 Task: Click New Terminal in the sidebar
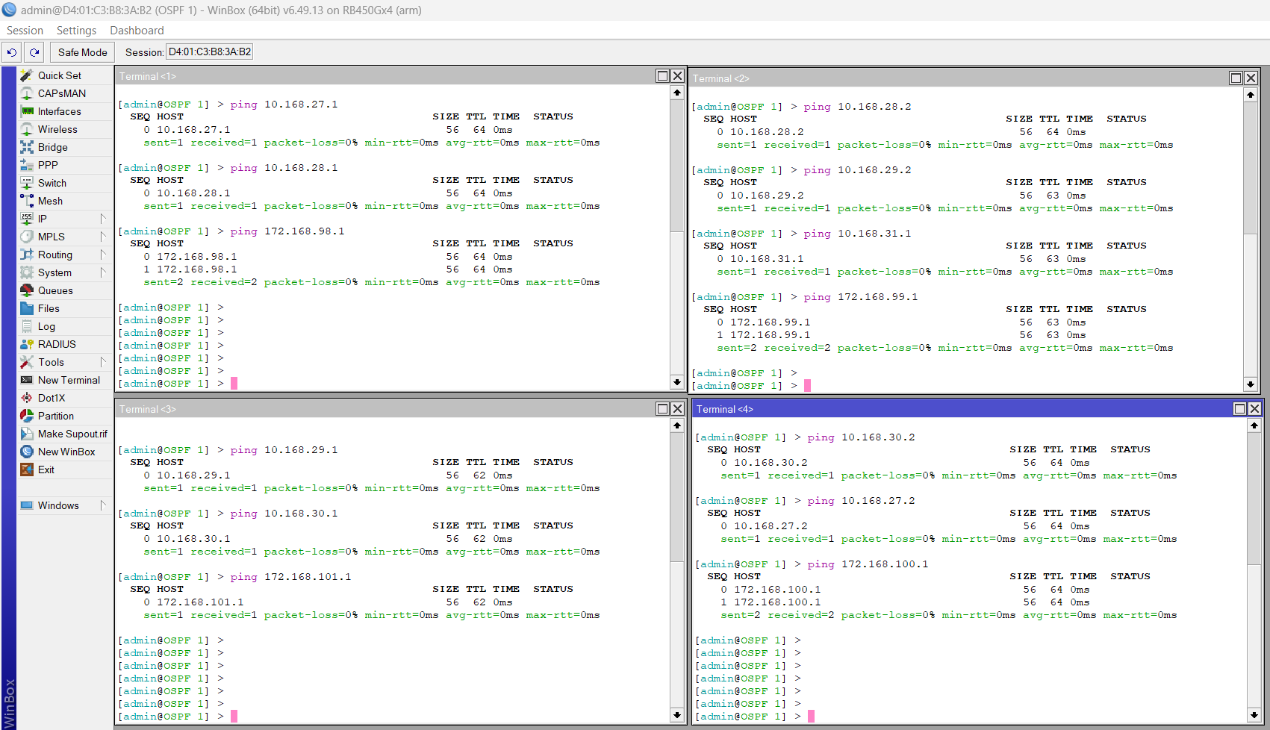coord(69,380)
